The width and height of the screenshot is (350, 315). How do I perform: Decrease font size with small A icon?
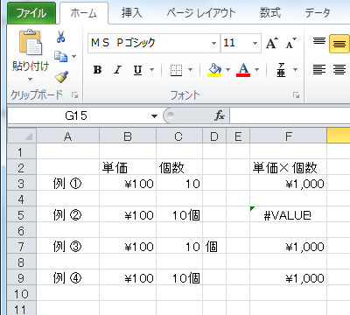click(290, 44)
